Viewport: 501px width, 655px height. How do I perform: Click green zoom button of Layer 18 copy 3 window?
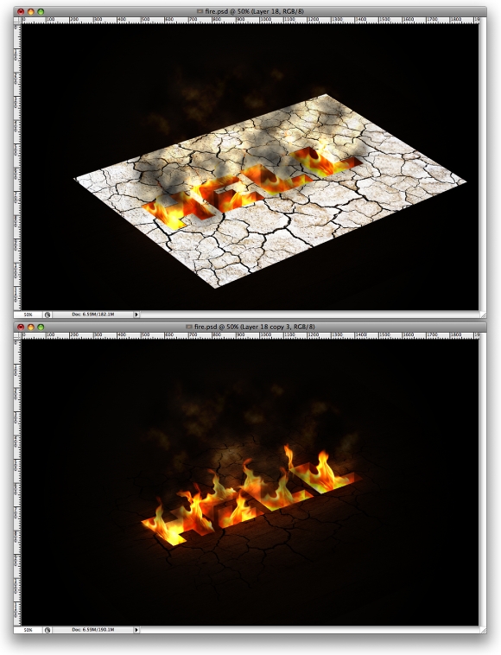point(41,327)
